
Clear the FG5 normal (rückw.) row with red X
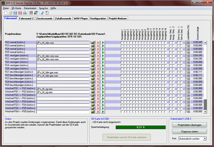click(98, 52)
